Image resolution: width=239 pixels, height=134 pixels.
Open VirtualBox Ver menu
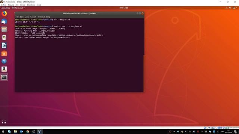coord(17,5)
